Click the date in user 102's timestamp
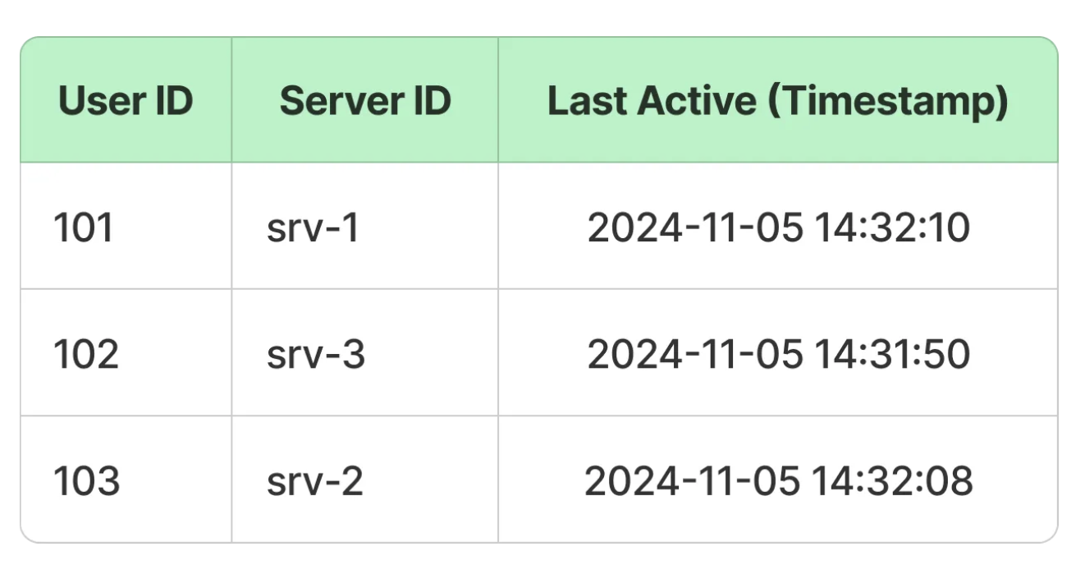This screenshot has width=1085, height=565. pos(695,354)
